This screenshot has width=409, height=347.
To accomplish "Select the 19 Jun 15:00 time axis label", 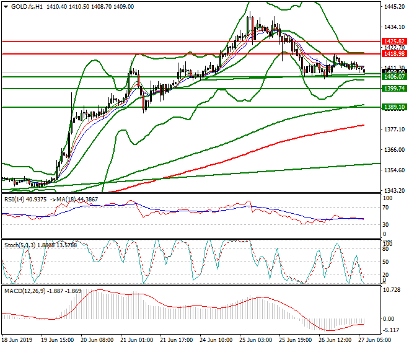I will [58, 340].
